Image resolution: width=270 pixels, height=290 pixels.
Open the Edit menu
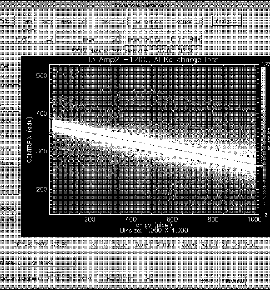(27, 22)
